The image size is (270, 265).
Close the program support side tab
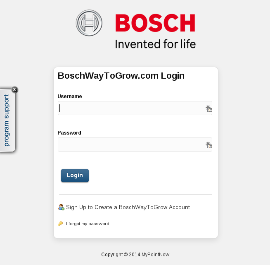click(14, 90)
